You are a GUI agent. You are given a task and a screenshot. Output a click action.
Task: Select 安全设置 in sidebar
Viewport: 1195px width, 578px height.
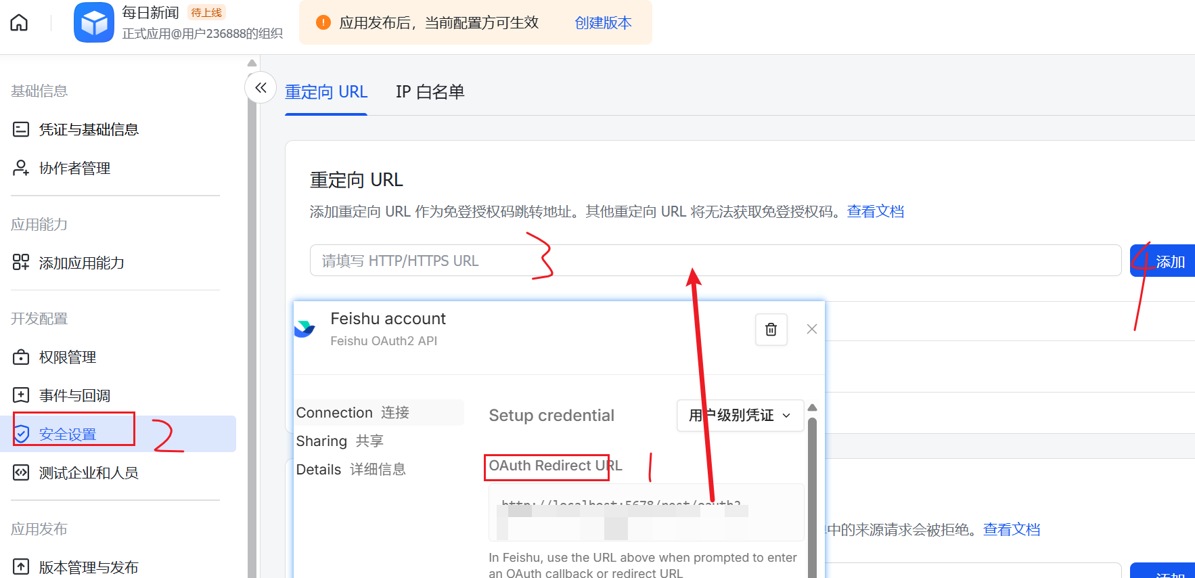pos(118,434)
